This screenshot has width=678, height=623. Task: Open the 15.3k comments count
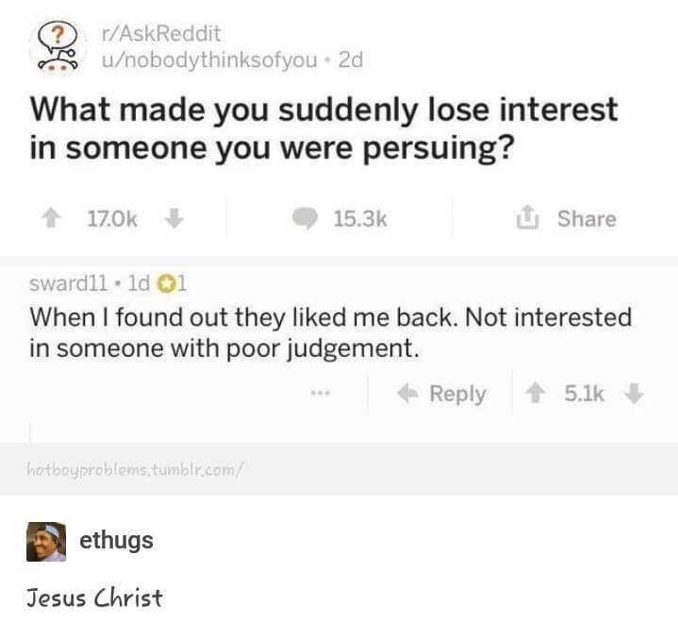(x=360, y=219)
